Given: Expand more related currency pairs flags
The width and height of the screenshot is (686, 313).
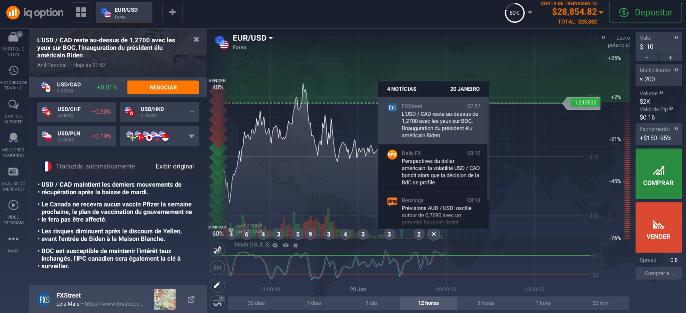Looking at the screenshot, I should click(x=159, y=136).
